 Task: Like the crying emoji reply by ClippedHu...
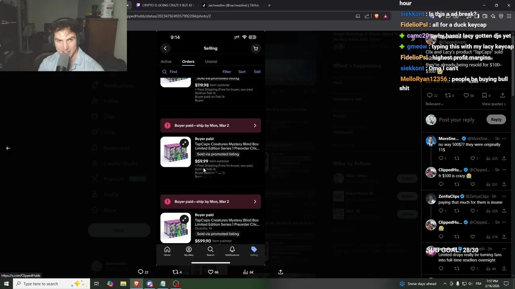click(x=473, y=237)
